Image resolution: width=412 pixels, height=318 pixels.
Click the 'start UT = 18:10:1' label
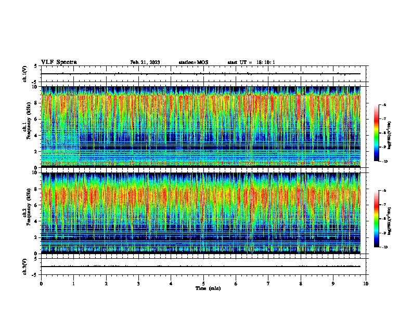tap(251, 62)
